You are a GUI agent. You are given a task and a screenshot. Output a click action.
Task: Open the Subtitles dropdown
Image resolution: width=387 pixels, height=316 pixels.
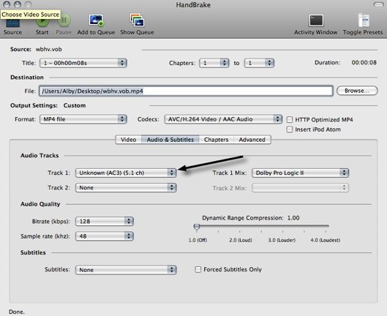[x=126, y=270]
